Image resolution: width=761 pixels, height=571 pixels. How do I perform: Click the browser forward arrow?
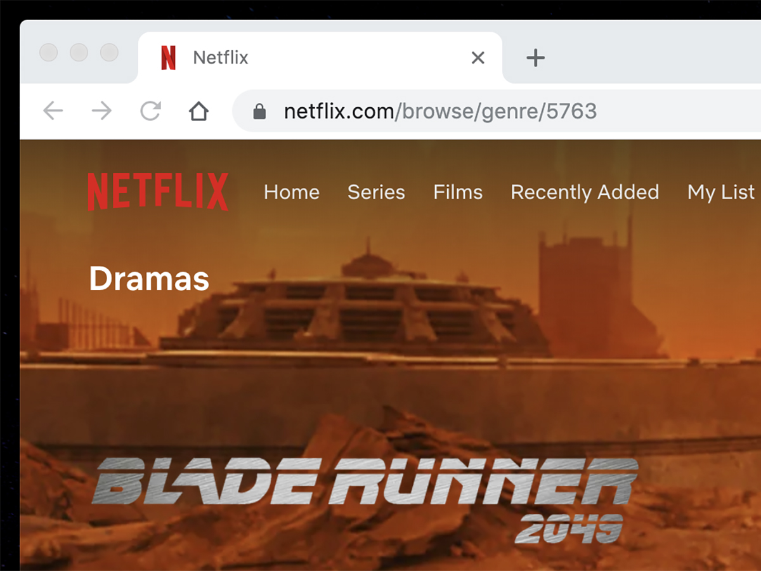click(101, 112)
